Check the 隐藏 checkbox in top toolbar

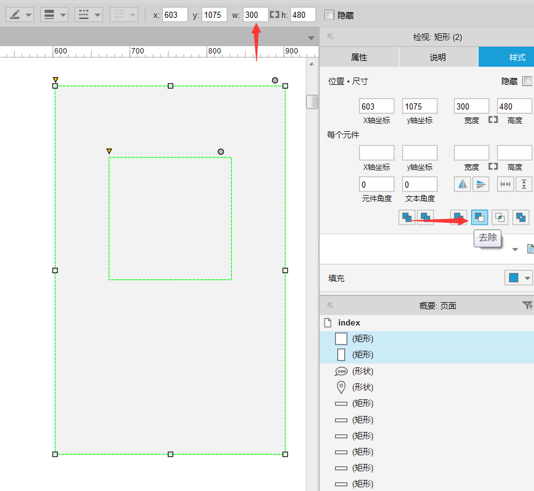[x=330, y=15]
